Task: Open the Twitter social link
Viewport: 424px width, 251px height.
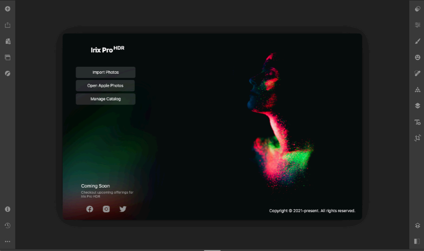Action: (123, 209)
